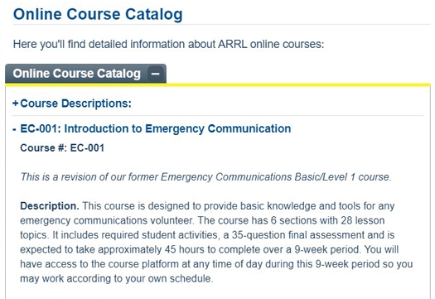Click the sentence about ARRL online courses
Screen dimensions: 435x299
click(168, 45)
